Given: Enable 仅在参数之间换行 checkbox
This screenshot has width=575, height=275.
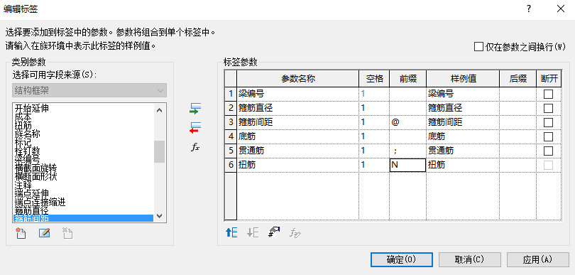Looking at the screenshot, I should (478, 47).
